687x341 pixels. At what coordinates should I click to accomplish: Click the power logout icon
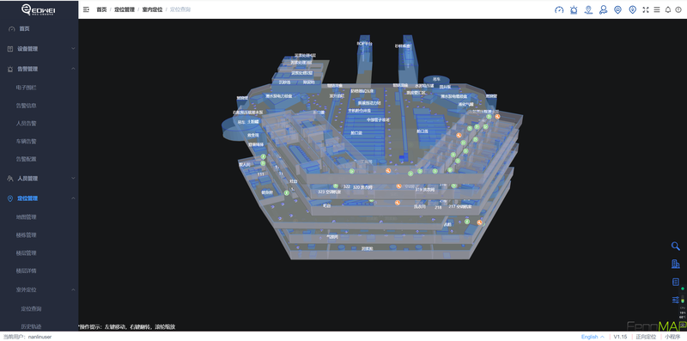[678, 9]
